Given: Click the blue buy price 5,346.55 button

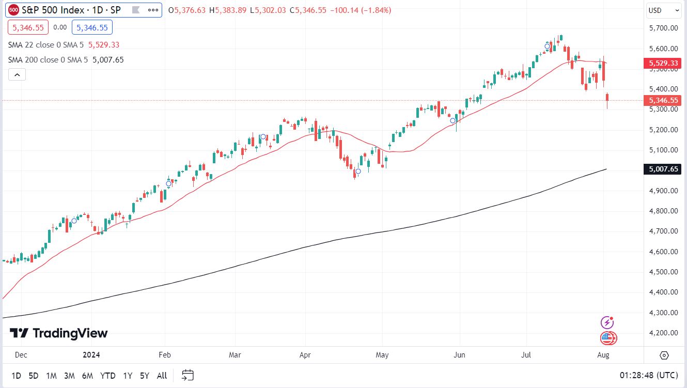Looking at the screenshot, I should [92, 27].
